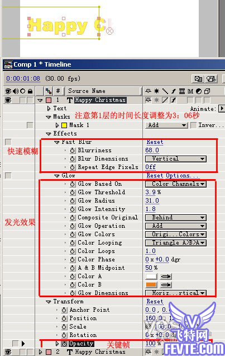Click the Glow Threshold stopwatch icon
This screenshot has height=356, width=225.
click(73, 193)
